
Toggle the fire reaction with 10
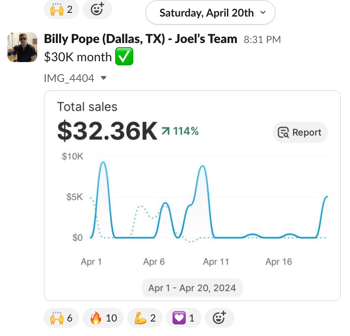click(x=100, y=318)
